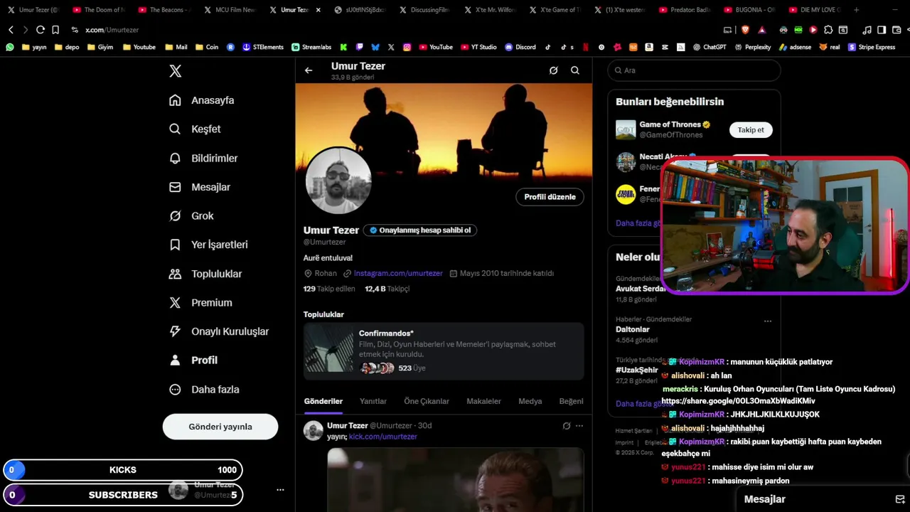The width and height of the screenshot is (910, 512).
Task: Switch to the BUGONIA YouTube tab
Action: [749, 10]
